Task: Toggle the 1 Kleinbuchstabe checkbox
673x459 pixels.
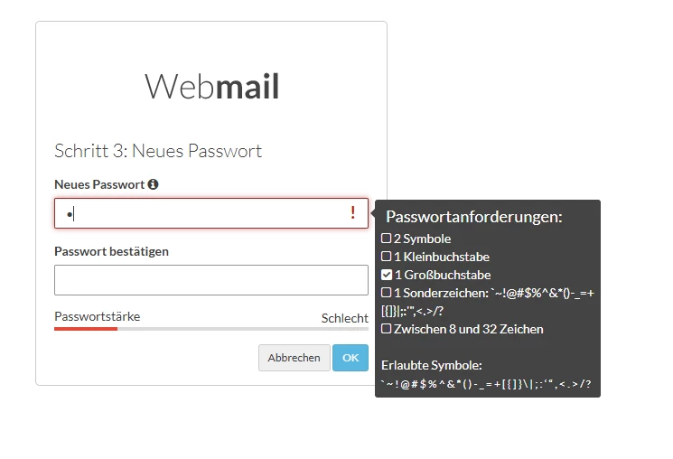Action: point(387,257)
